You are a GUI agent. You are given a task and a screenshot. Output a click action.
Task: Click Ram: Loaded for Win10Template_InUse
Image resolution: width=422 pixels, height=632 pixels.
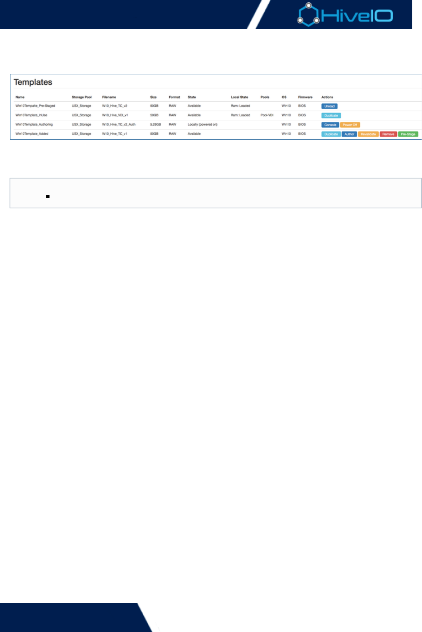pyautogui.click(x=241, y=115)
